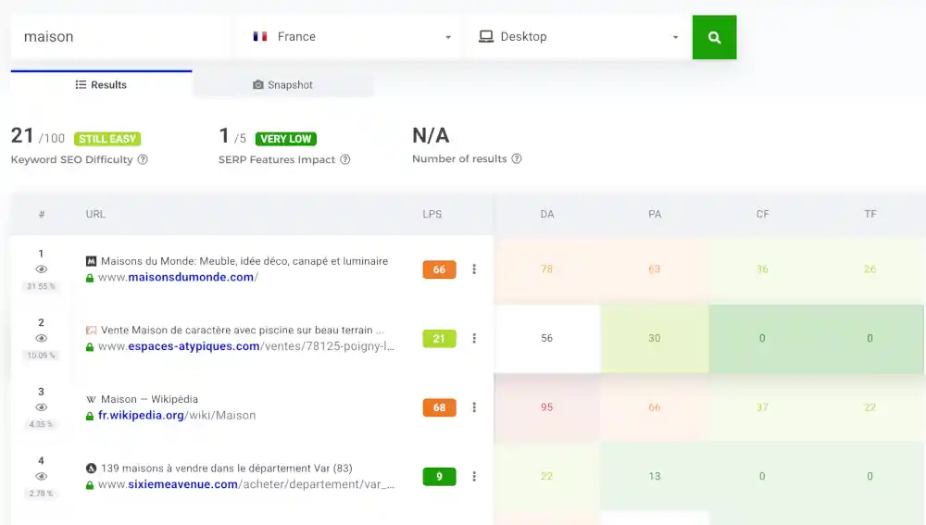
Task: Click PA value 30 for espaces-atypiques
Action: point(655,338)
